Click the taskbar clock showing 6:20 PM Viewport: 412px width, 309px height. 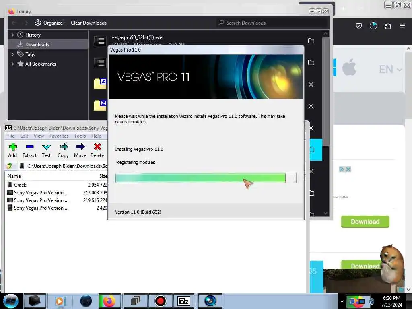point(391,301)
